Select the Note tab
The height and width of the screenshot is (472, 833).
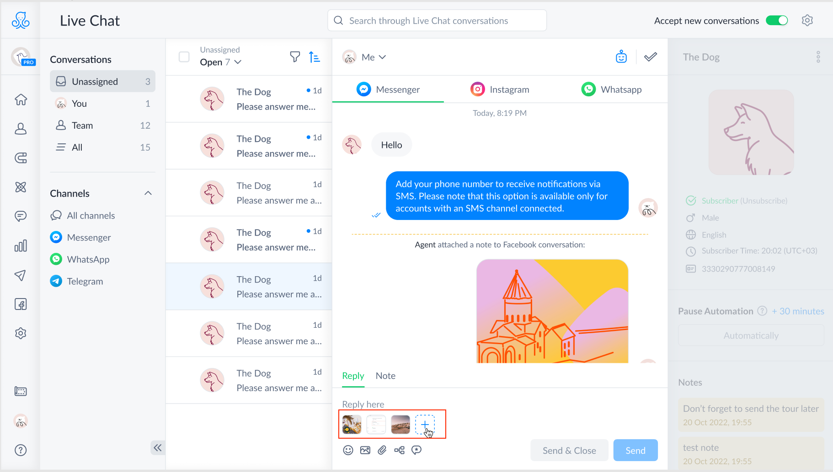point(385,376)
